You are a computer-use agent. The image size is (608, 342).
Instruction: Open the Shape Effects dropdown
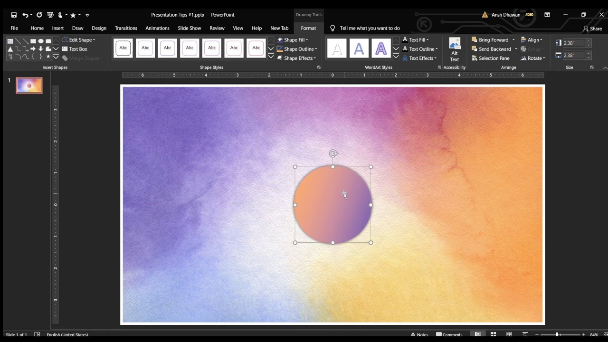click(x=296, y=58)
